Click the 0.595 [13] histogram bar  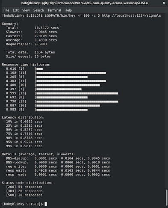pyautogui.click(x=77, y=93)
